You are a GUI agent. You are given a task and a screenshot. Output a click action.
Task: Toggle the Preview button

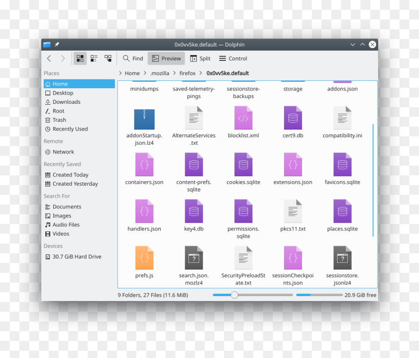point(166,58)
